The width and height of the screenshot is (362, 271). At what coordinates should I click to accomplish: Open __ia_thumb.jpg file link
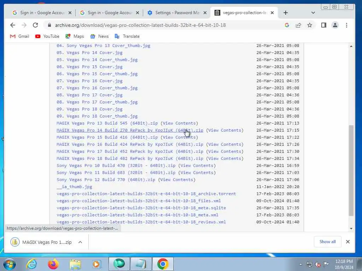point(74,187)
